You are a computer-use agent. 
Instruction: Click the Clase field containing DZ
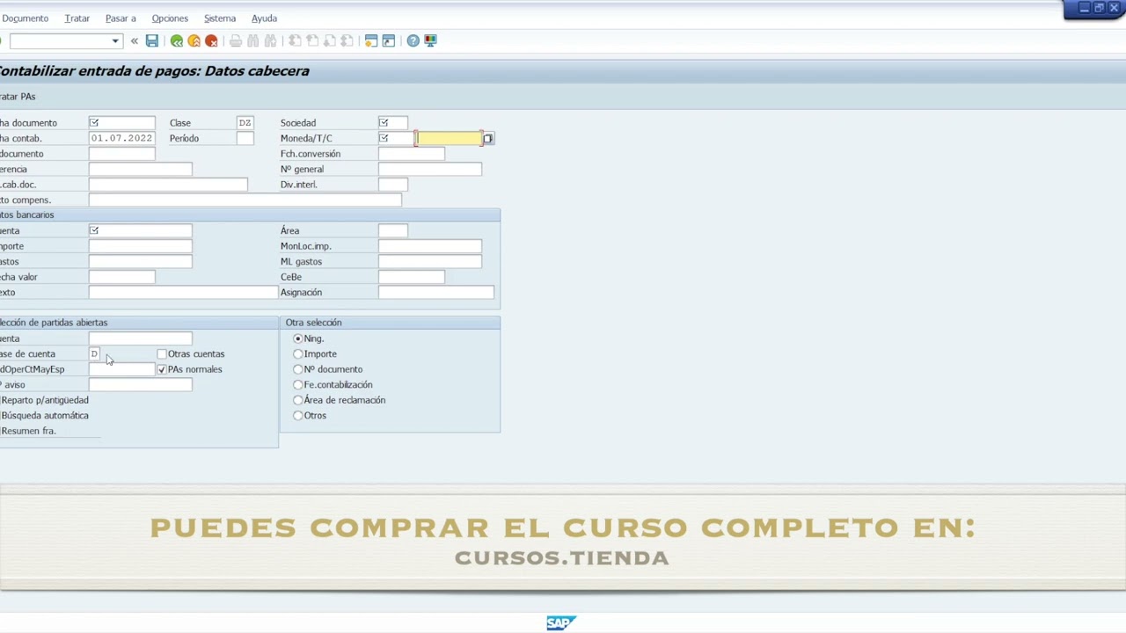pyautogui.click(x=245, y=123)
